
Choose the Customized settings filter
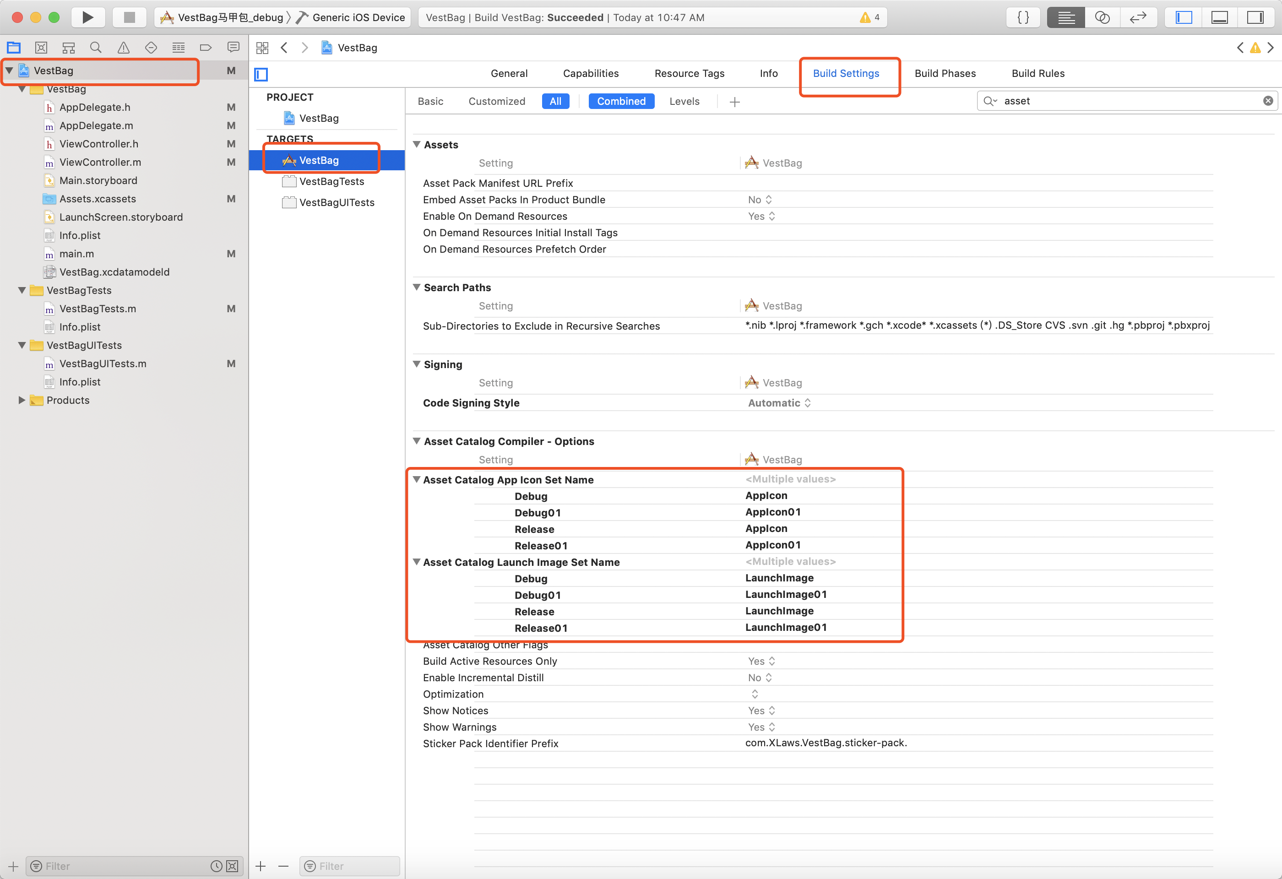pyautogui.click(x=496, y=102)
